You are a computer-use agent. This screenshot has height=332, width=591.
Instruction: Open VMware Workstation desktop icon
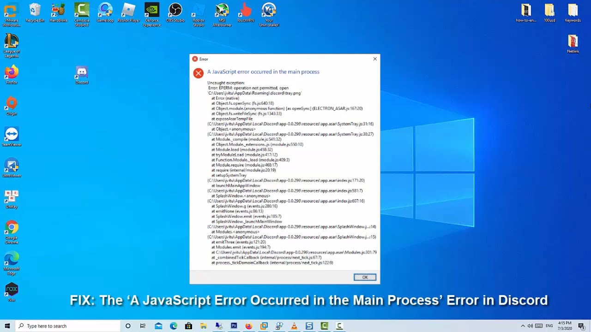click(12, 15)
